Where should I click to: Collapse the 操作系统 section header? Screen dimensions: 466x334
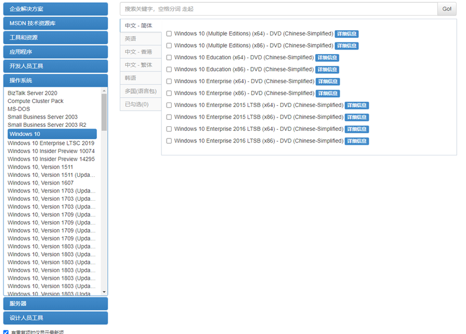[x=55, y=80]
